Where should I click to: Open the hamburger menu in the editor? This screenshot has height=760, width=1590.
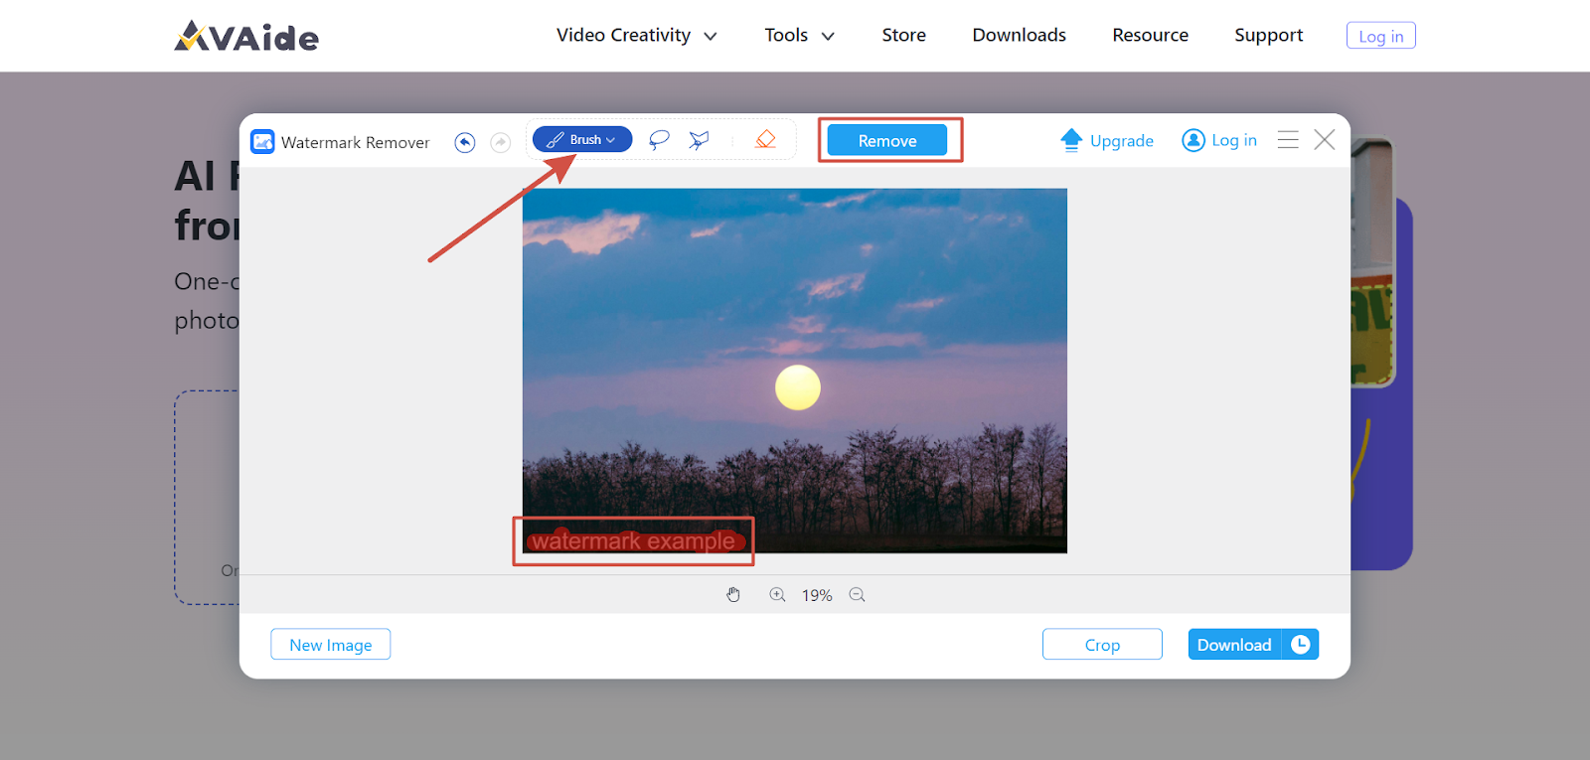(1288, 140)
